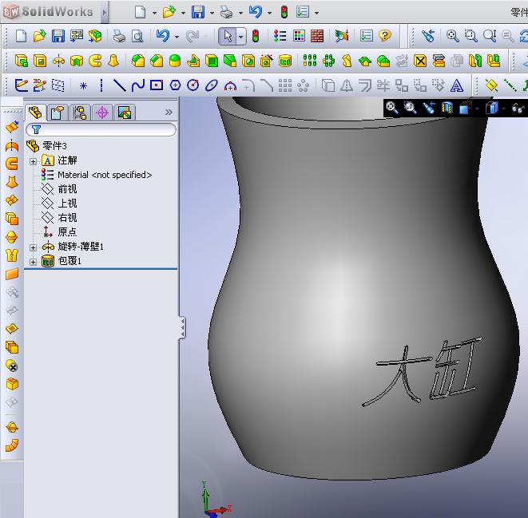Open the Undo history dropdown in standard toolbar
Screen dimensions: 528x518
pyautogui.click(x=177, y=37)
